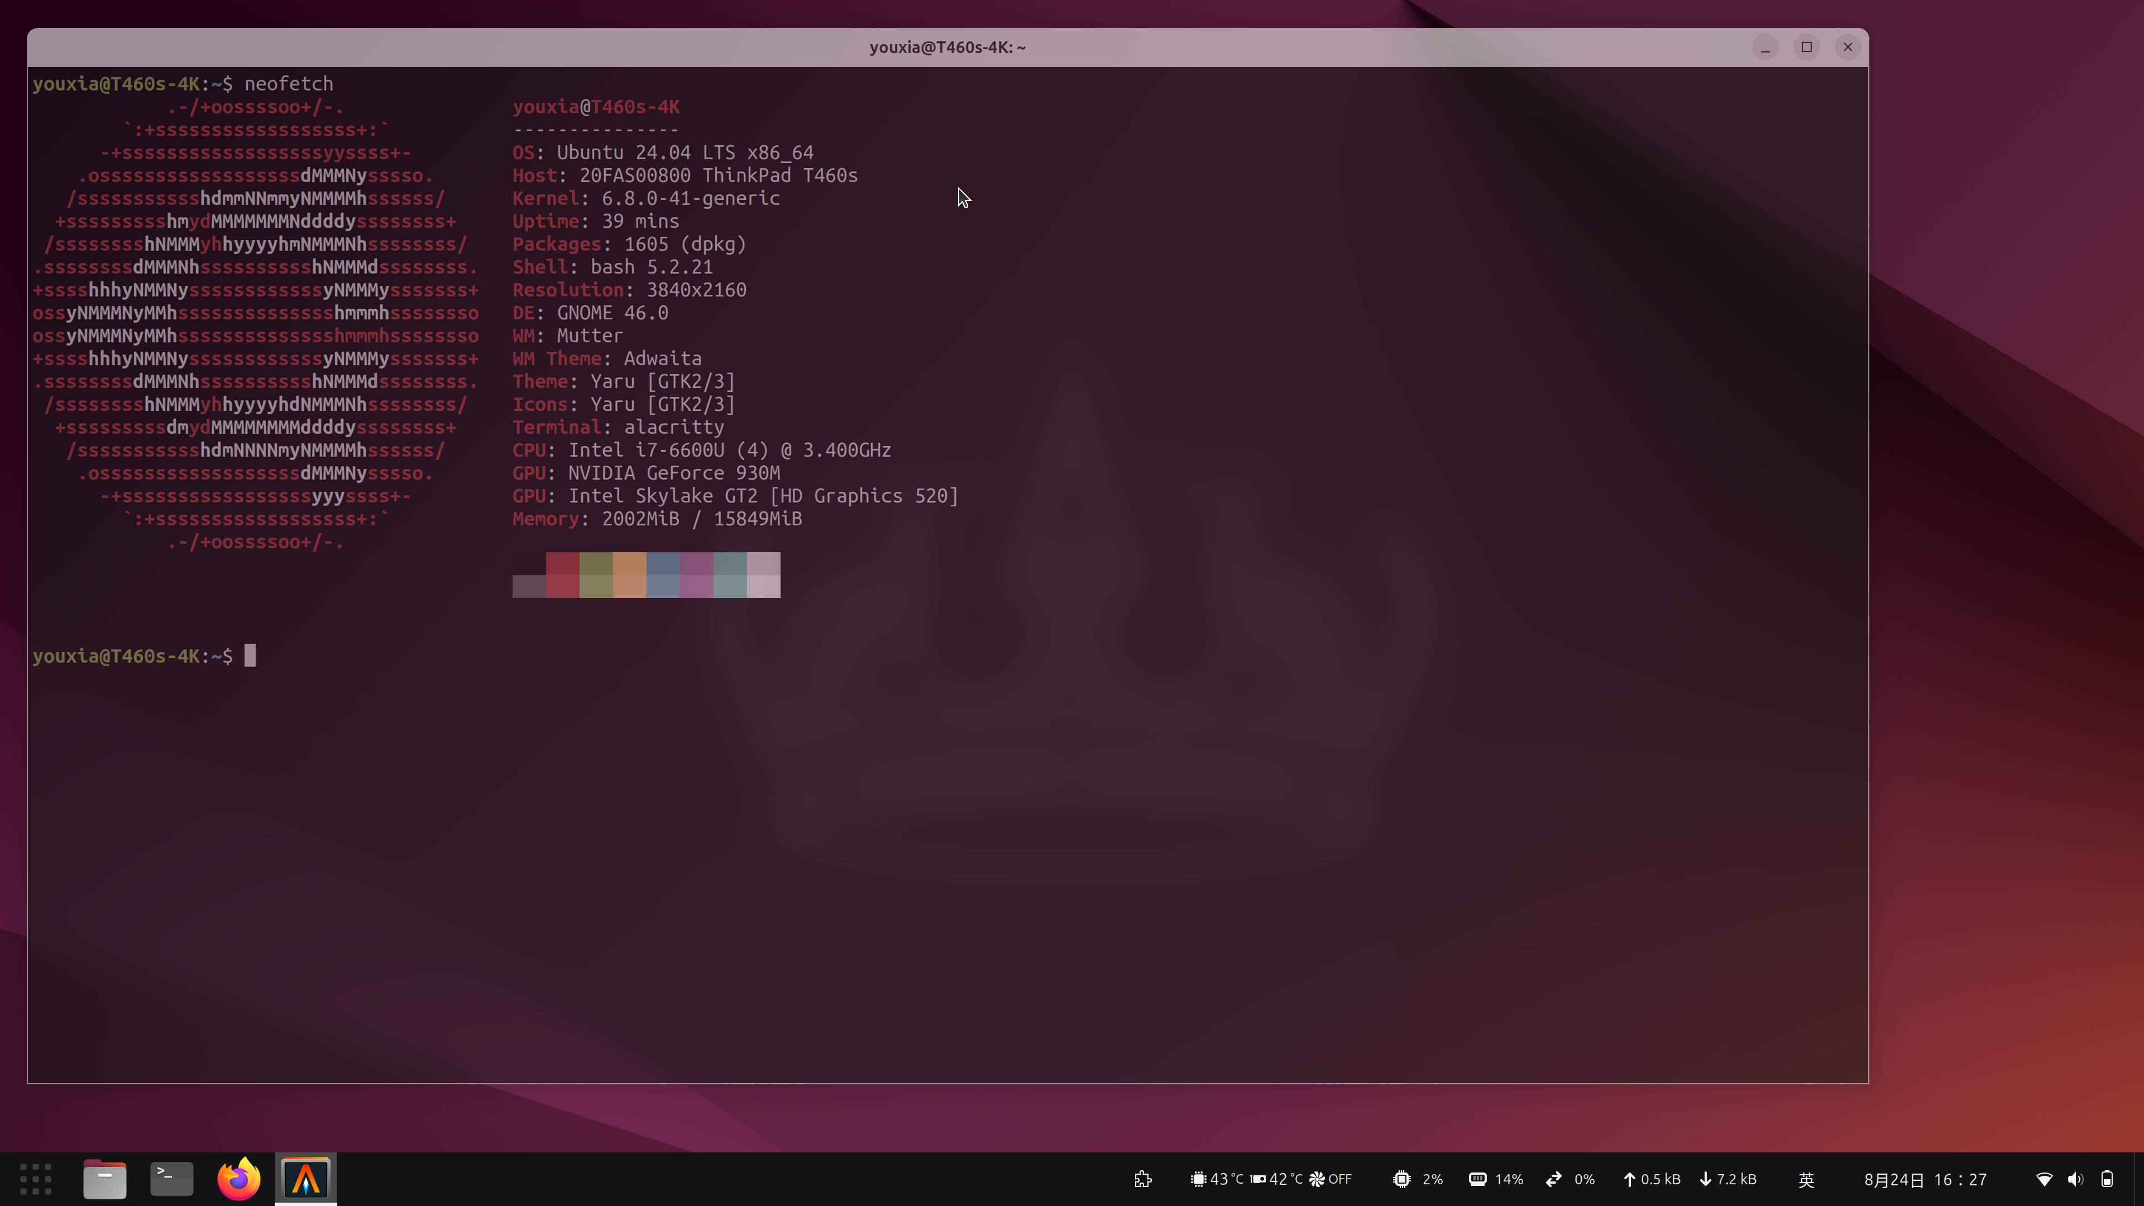This screenshot has height=1206, width=2144.
Task: Open the calendar via the 8月24日 16:27 clock
Action: click(x=1925, y=1179)
